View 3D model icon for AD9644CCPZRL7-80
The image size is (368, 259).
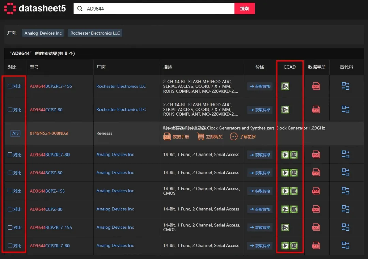(294, 246)
